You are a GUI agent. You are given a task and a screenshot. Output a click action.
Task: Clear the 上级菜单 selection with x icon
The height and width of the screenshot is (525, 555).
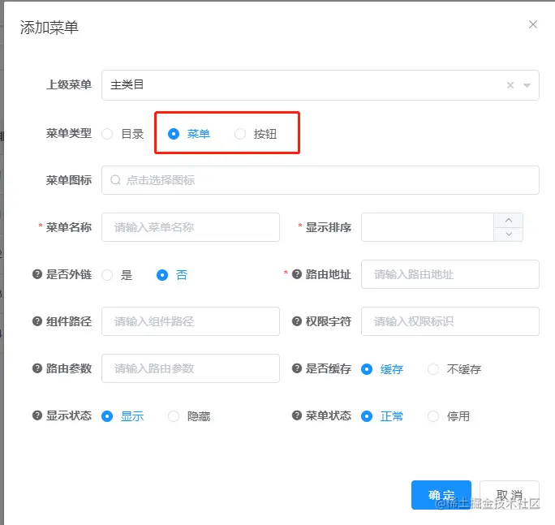tap(510, 85)
